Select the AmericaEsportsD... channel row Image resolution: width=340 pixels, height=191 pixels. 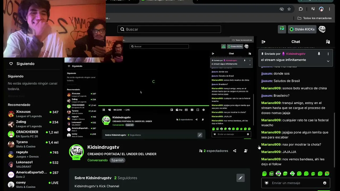[33, 174]
